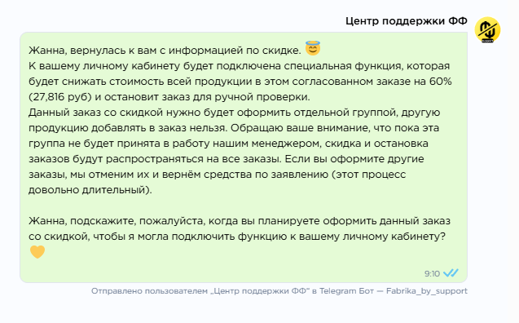This screenshot has height=323, width=519.
Task: Click the 9:10 message timestamp
Action: pos(432,273)
